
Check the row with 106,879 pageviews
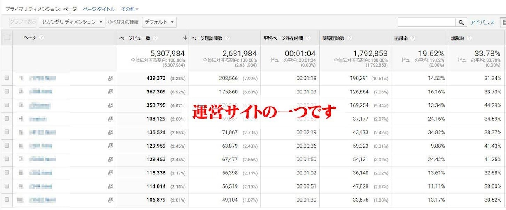click(7, 200)
